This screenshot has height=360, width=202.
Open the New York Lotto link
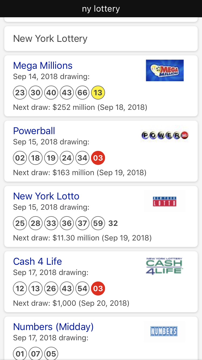point(46,196)
